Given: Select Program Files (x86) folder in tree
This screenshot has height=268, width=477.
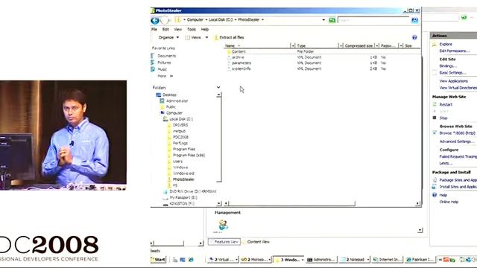Looking at the screenshot, I should (x=189, y=156).
